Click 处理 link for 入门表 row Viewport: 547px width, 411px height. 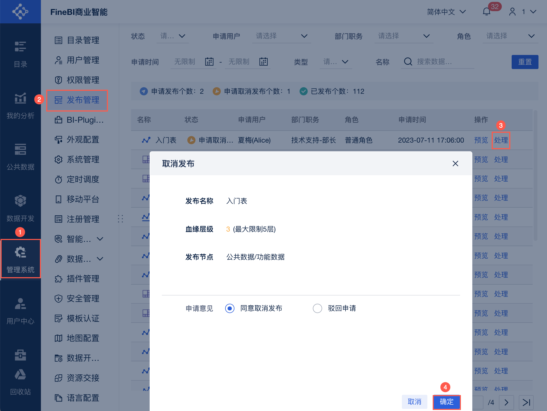(x=501, y=140)
